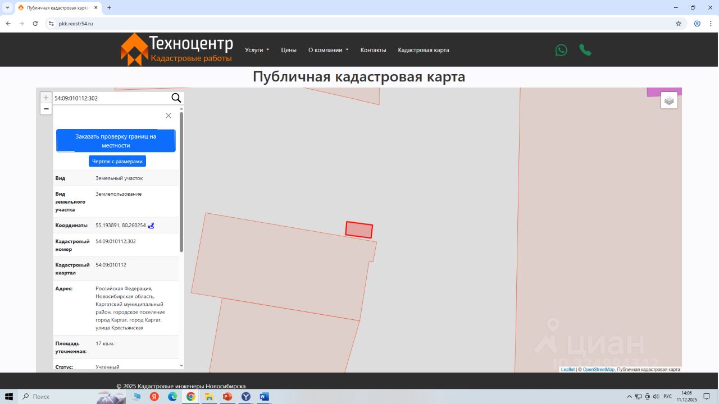
Task: Click the Windows taskbar search box
Action: tap(56, 397)
